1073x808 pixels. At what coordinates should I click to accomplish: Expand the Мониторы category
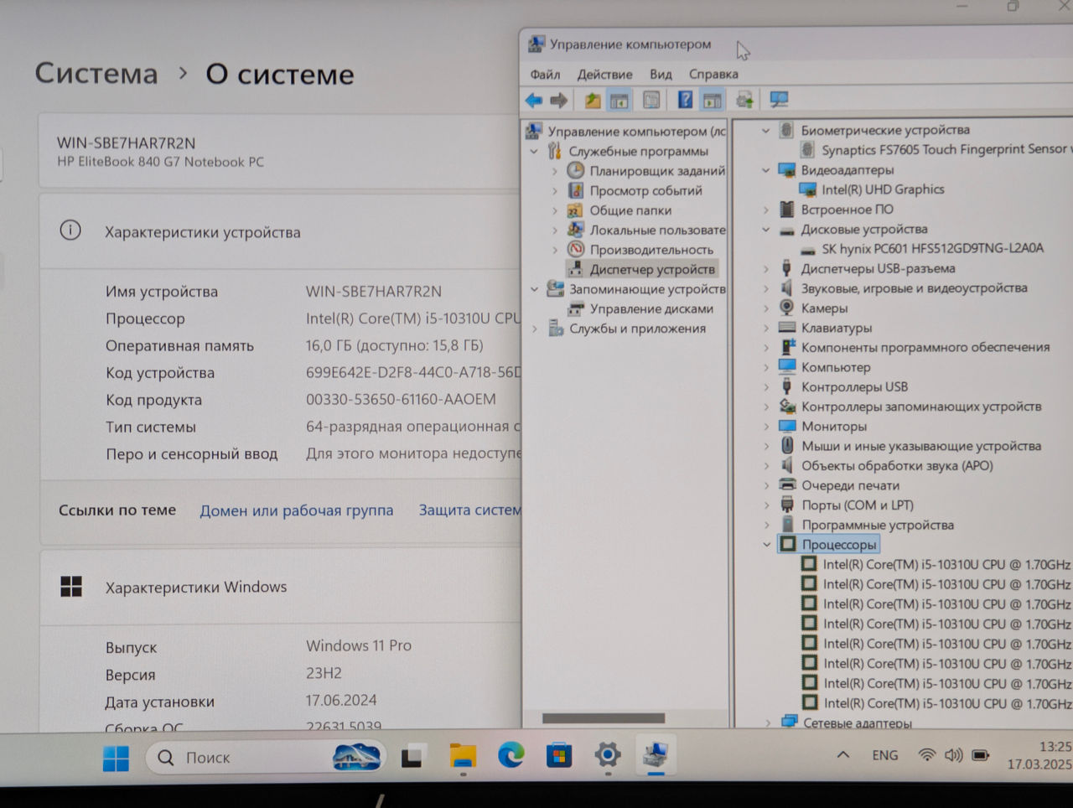point(765,427)
